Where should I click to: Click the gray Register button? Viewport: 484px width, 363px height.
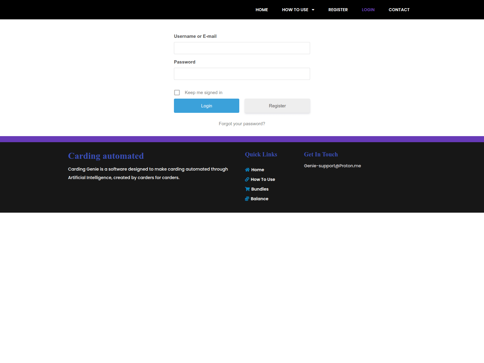pos(277,106)
